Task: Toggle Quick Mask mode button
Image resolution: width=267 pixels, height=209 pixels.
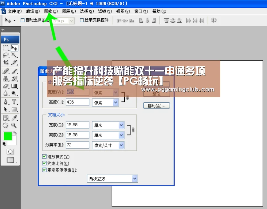Action: [x=10, y=152]
